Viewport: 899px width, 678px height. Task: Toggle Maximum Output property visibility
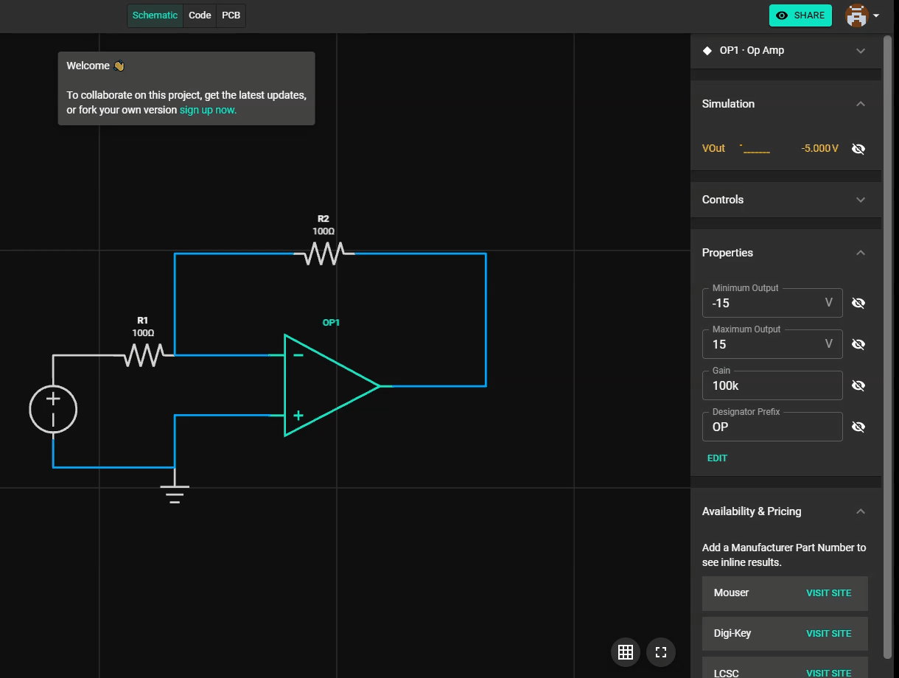pyautogui.click(x=858, y=344)
